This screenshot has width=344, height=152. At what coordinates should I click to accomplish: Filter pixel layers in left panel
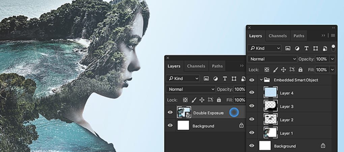206,79
